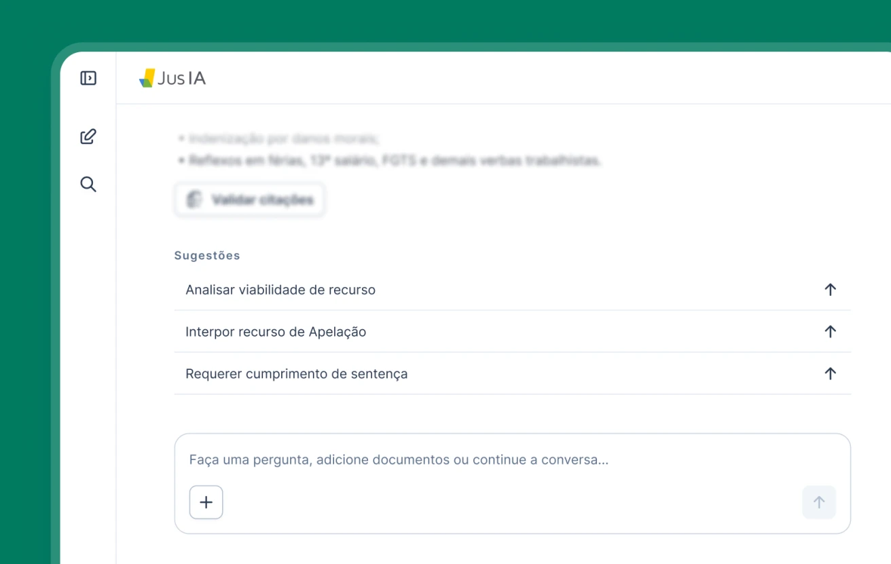
Task: Click the arrow beside Requerer cumprimento de sentença
Action: pos(830,374)
